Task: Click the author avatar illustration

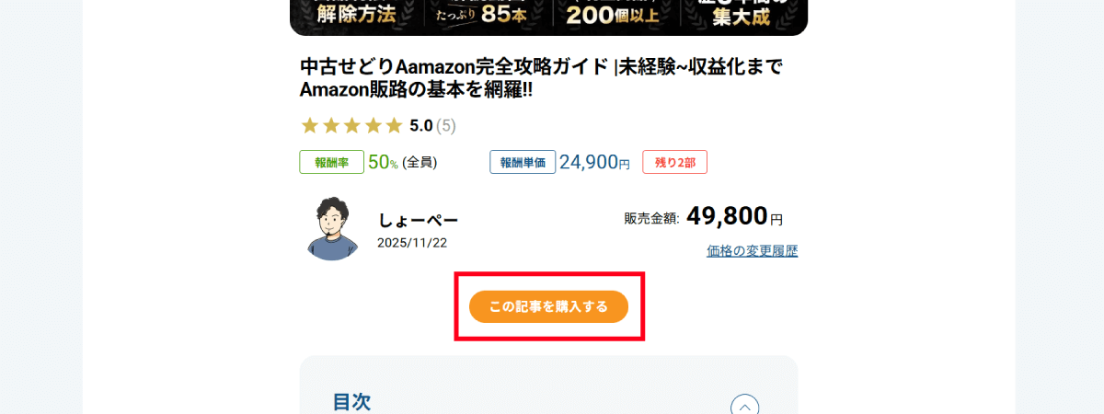Action: (x=332, y=227)
